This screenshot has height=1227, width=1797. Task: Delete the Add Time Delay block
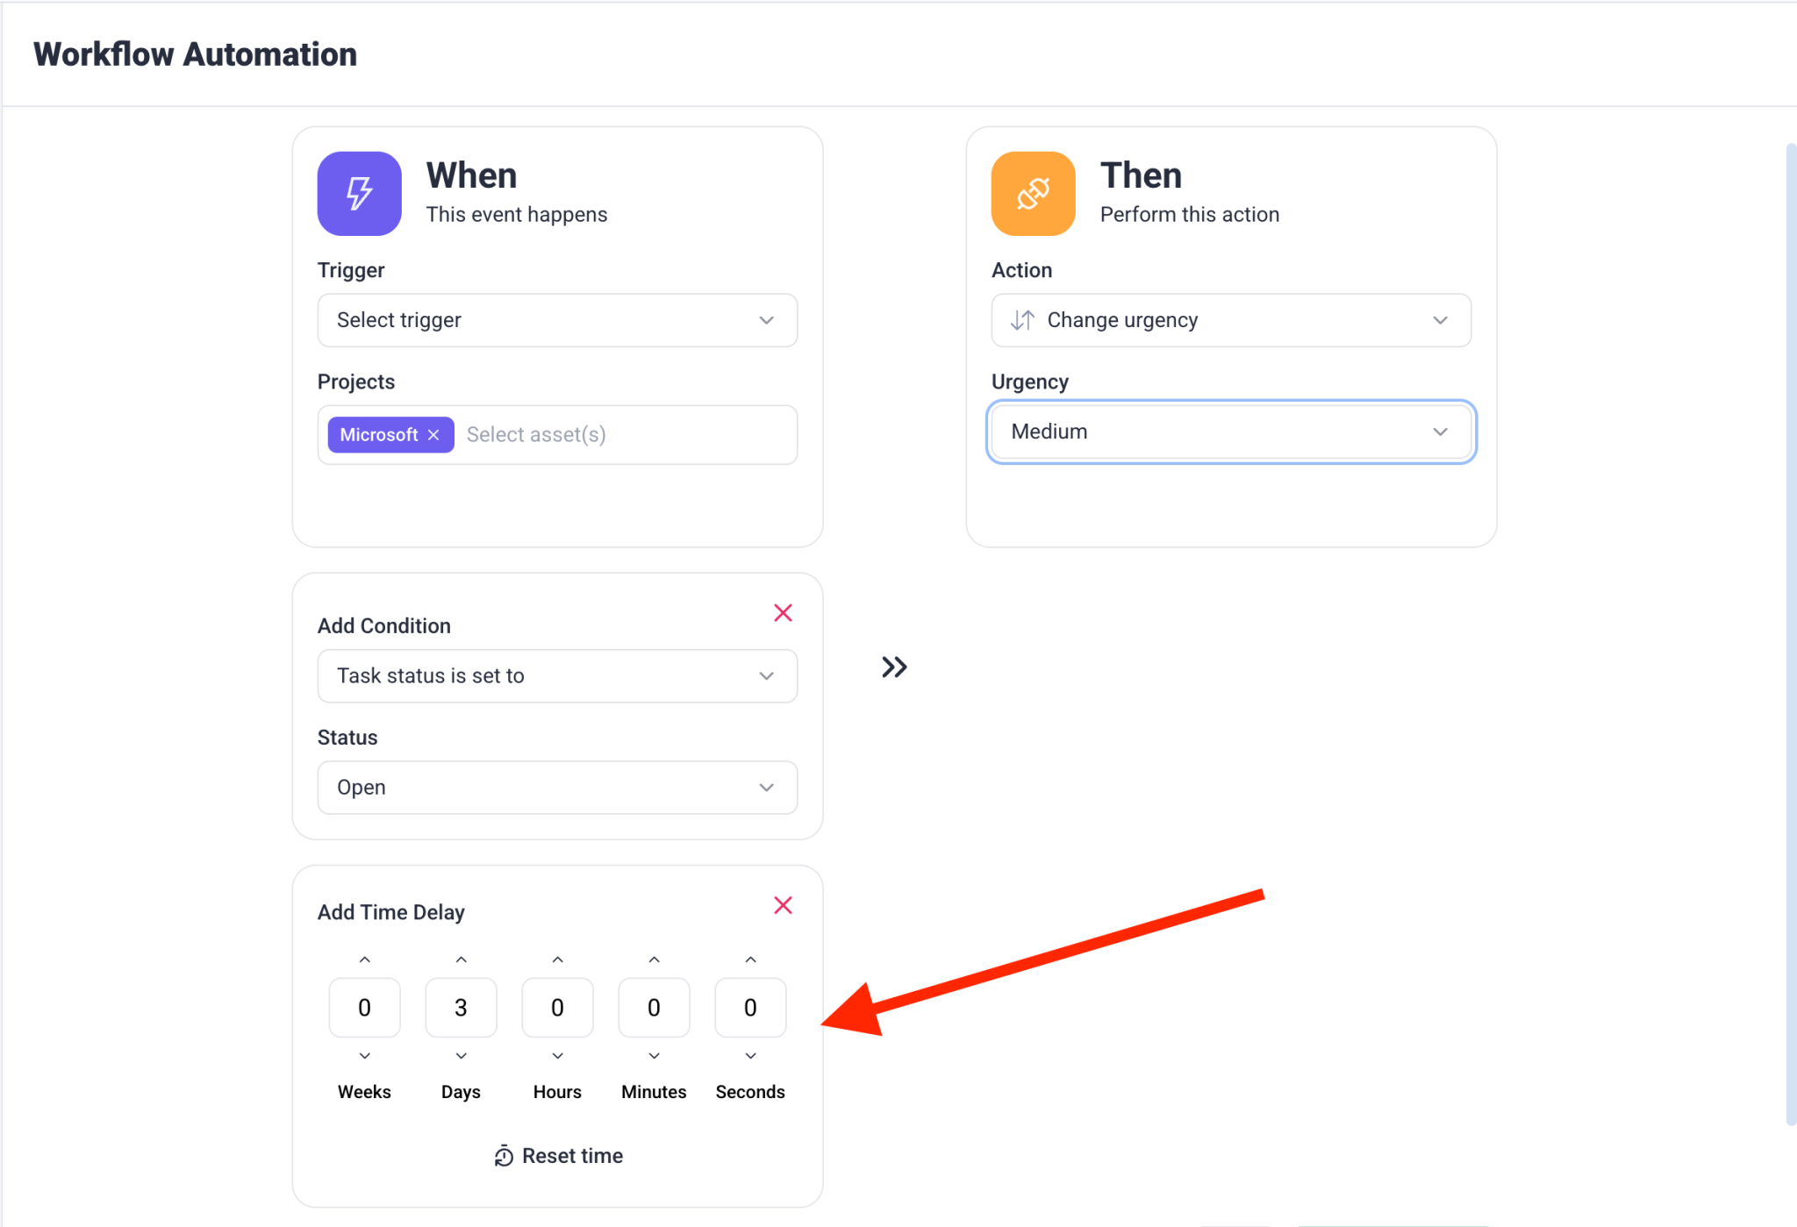point(783,905)
